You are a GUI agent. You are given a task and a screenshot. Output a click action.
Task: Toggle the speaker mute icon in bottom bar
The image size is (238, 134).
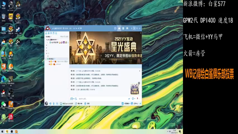click(x=50, y=103)
